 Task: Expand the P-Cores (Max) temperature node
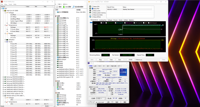point(7,29)
